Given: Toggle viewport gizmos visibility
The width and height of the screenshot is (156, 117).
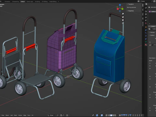Looking at the screenshot, I should pos(97,115).
